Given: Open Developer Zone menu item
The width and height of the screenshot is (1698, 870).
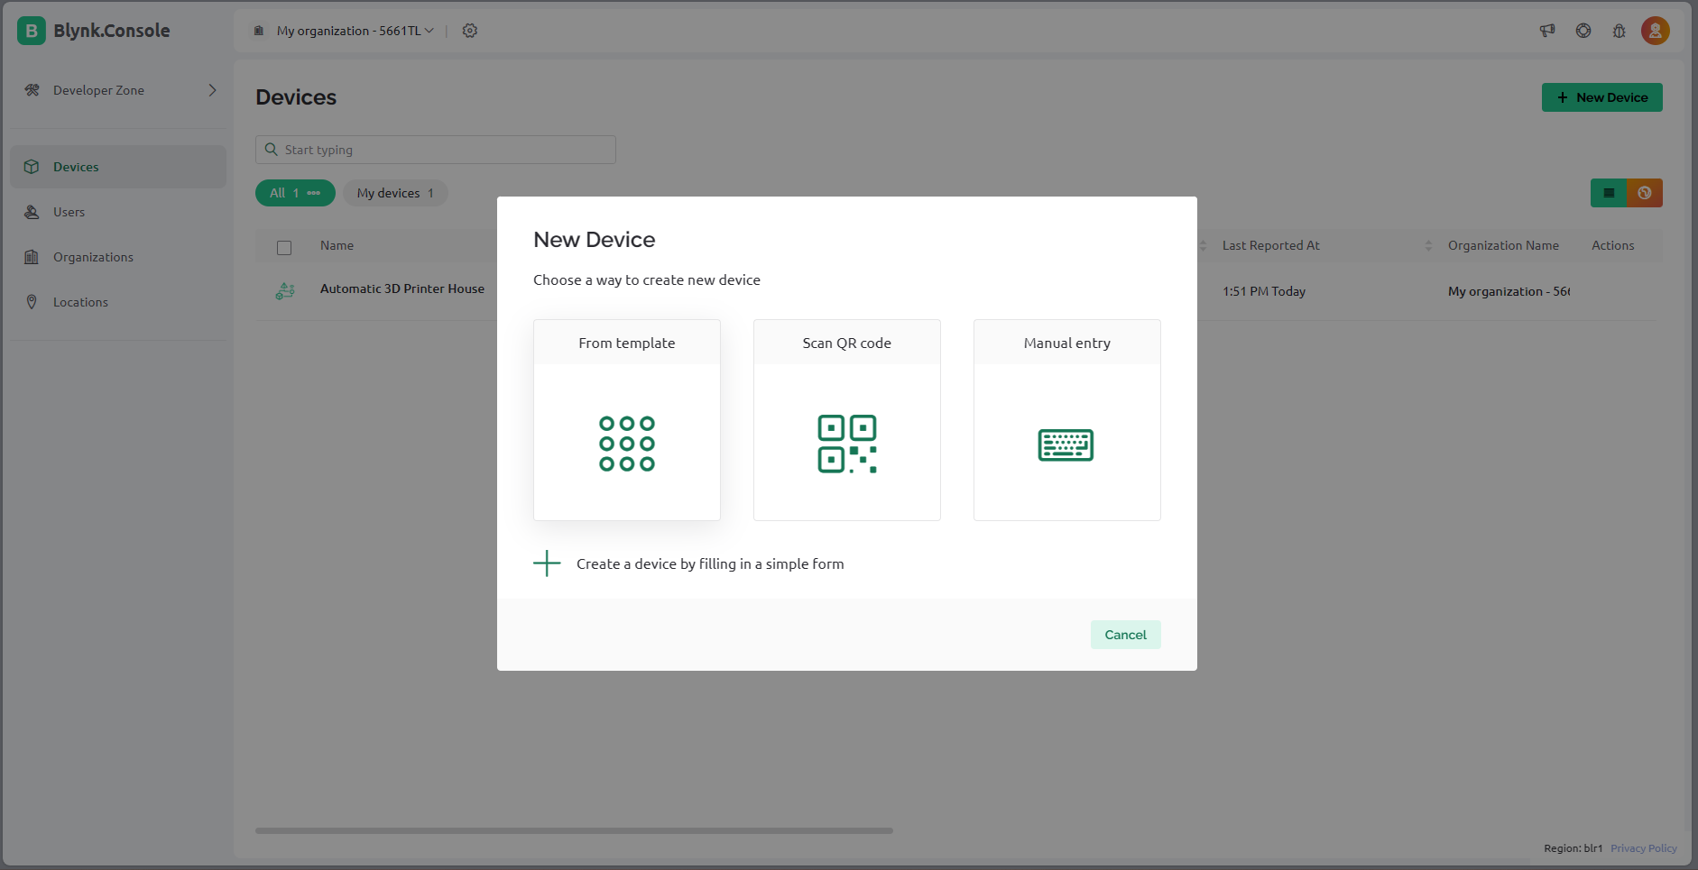Looking at the screenshot, I should pos(118,90).
